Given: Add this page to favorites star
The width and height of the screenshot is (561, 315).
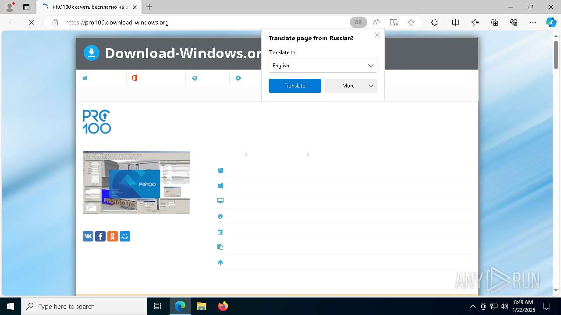Looking at the screenshot, I should click(411, 22).
